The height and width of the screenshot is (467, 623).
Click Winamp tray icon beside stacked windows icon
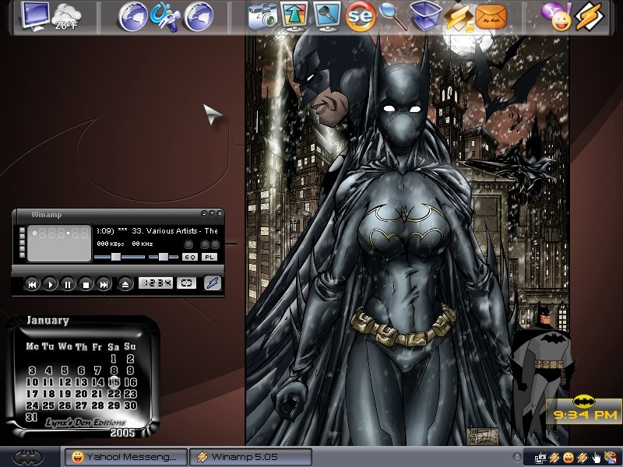tap(554, 458)
